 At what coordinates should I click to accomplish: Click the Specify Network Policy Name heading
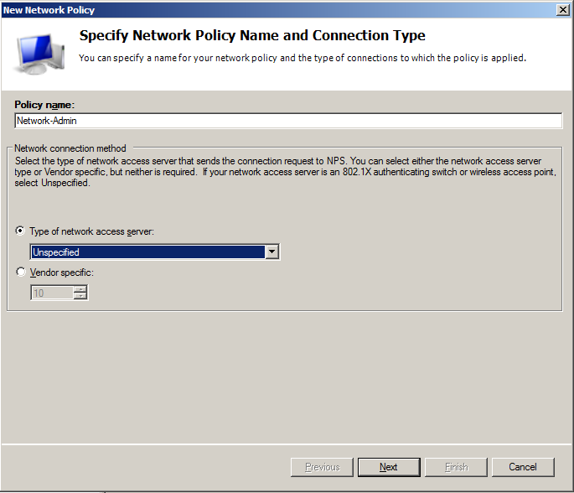coord(252,35)
